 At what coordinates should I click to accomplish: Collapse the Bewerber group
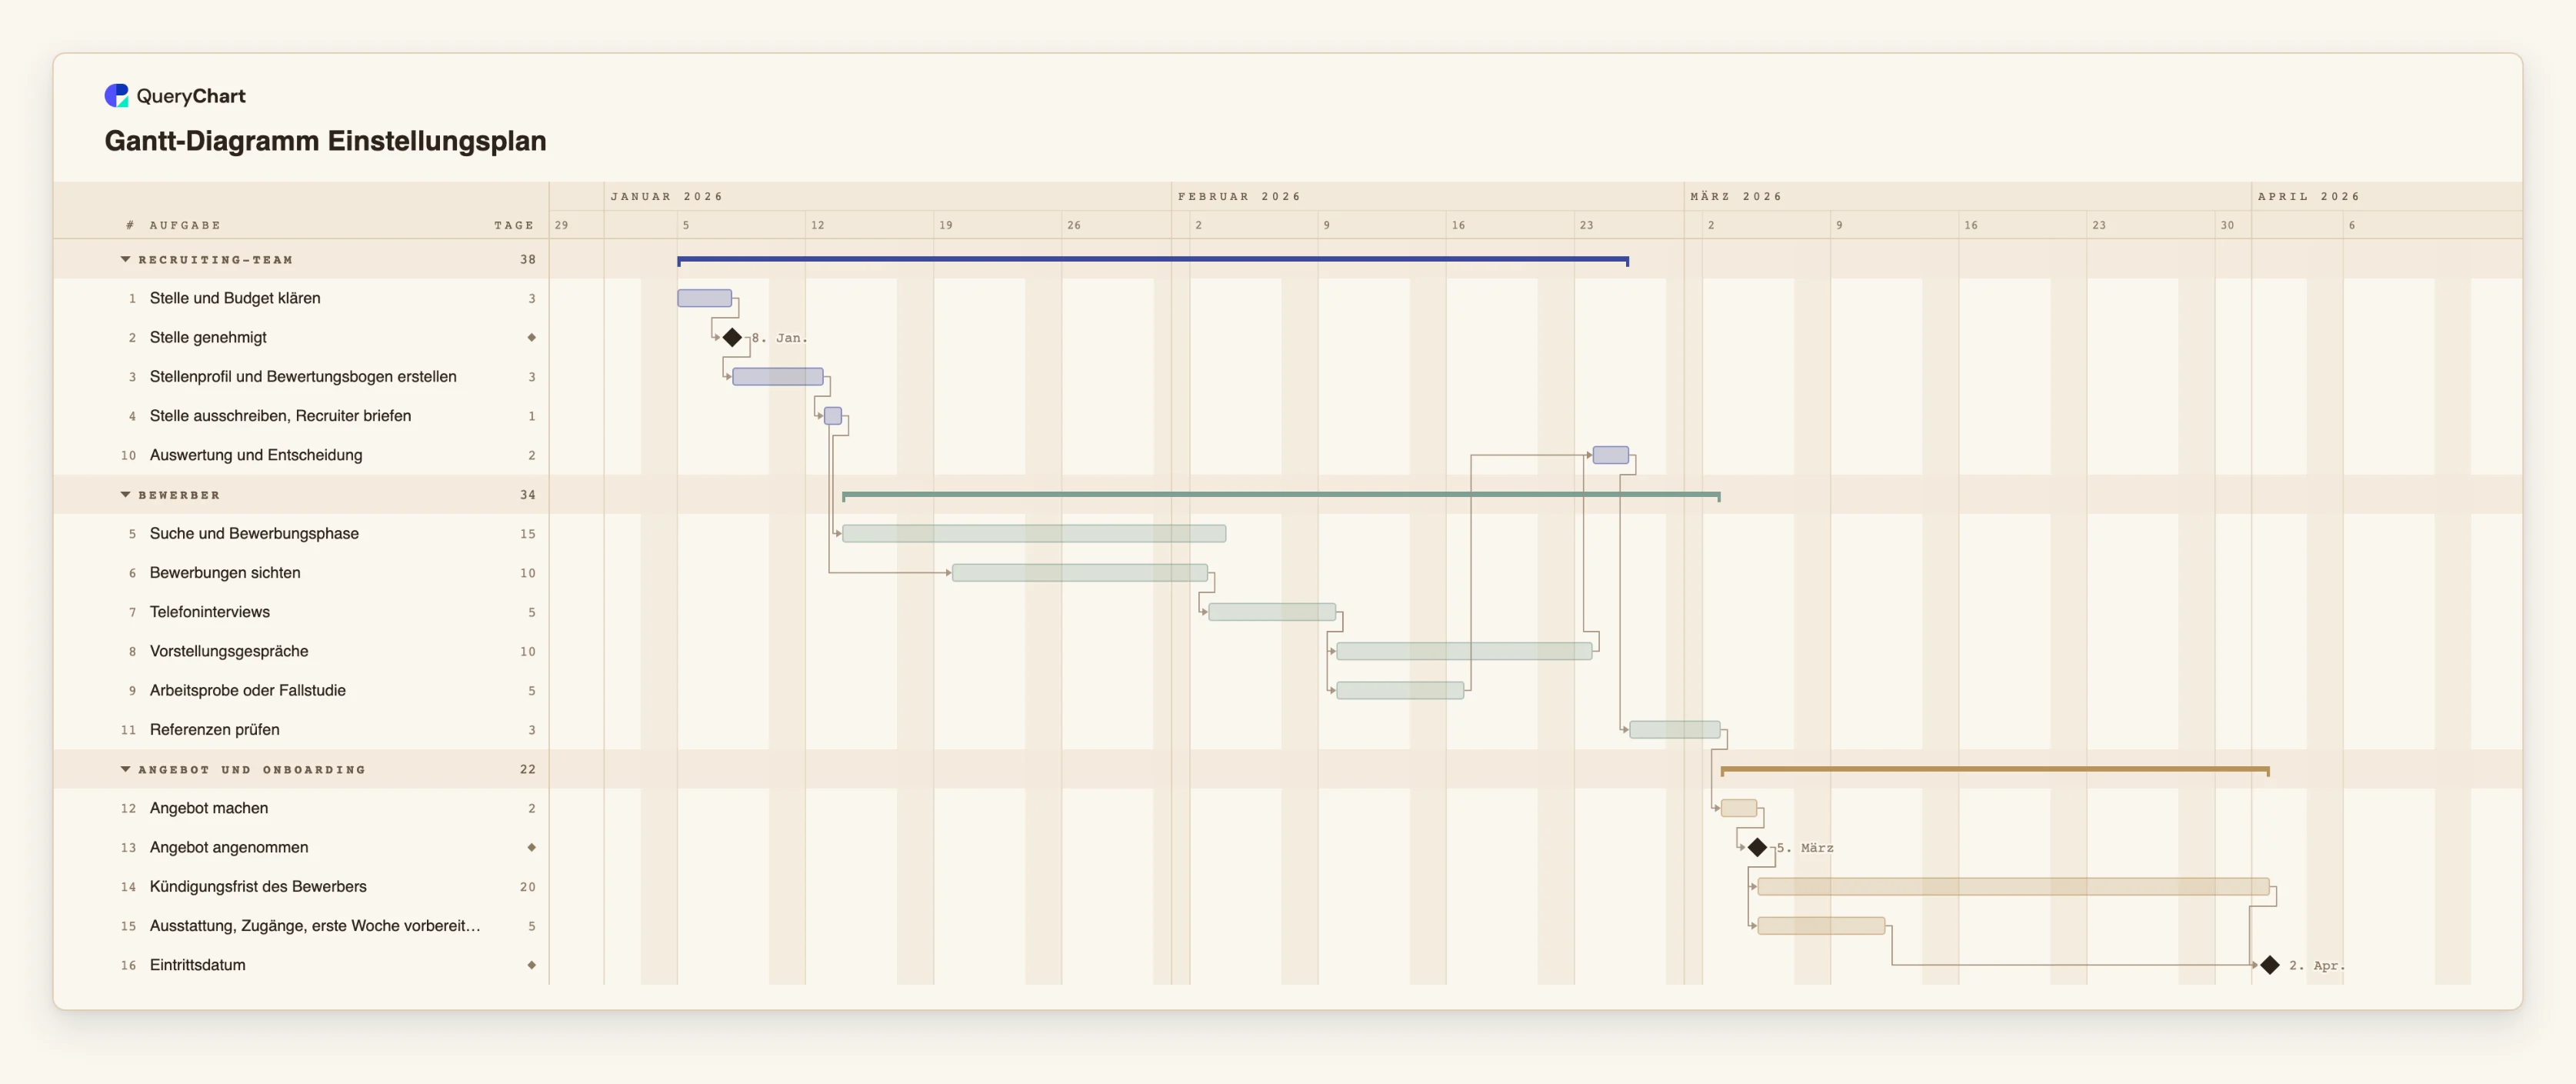click(x=125, y=495)
